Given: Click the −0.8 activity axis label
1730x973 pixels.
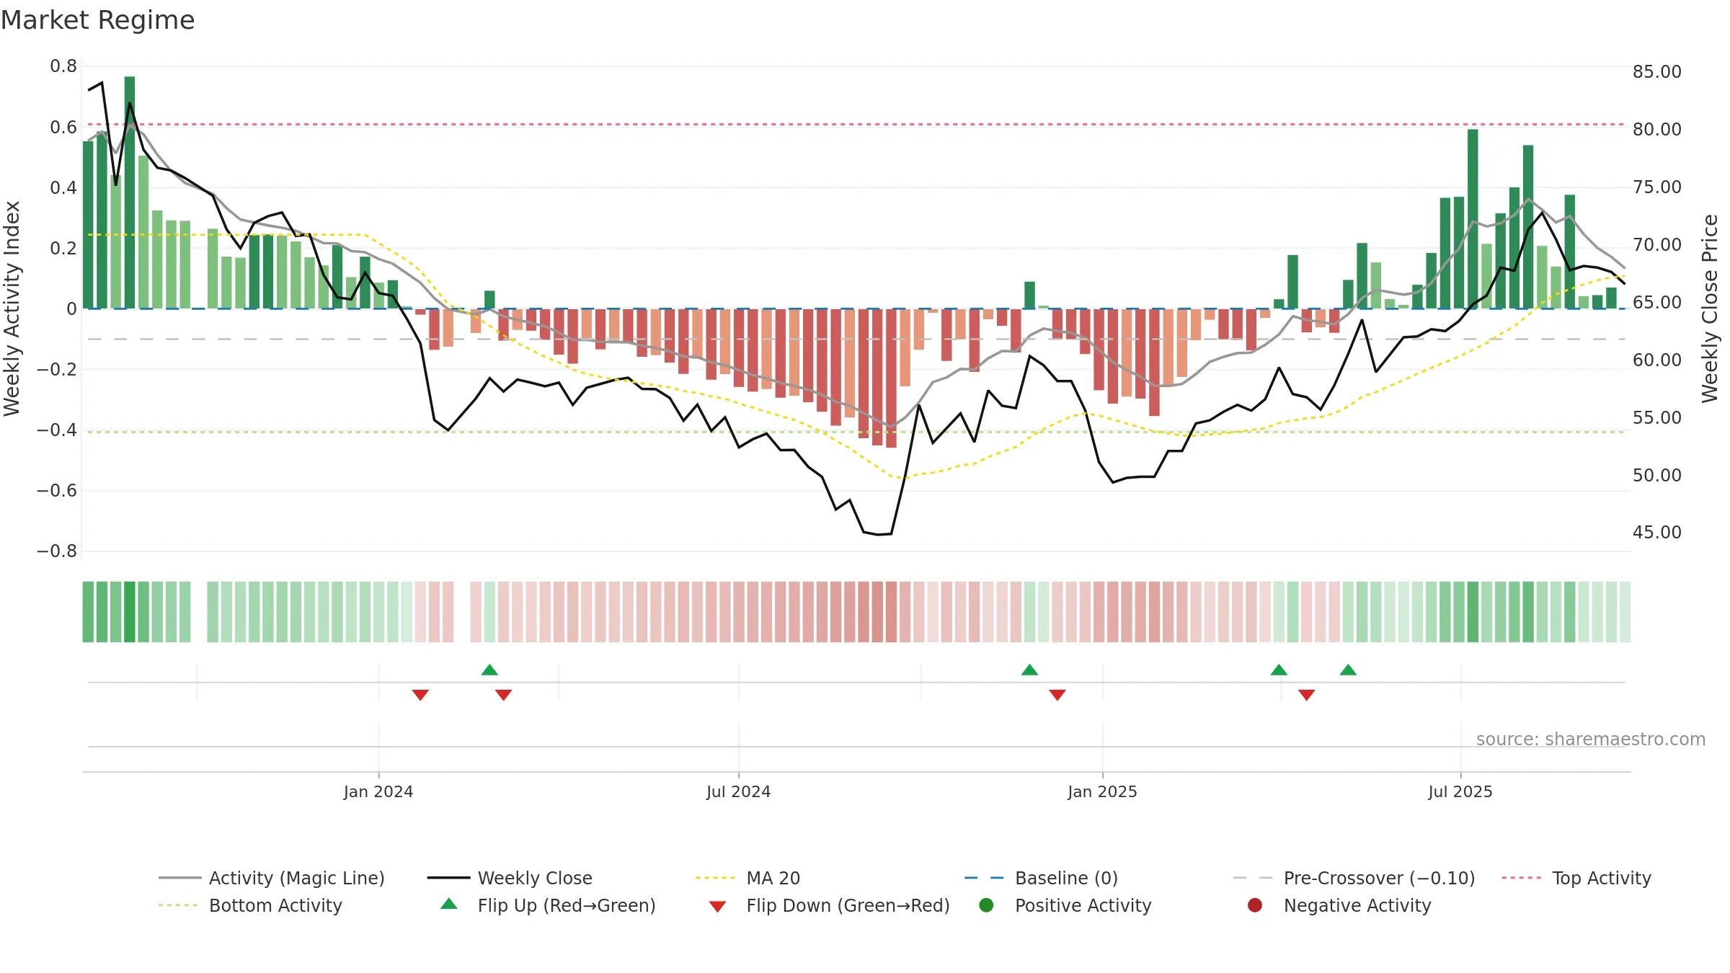Looking at the screenshot, I should (57, 551).
